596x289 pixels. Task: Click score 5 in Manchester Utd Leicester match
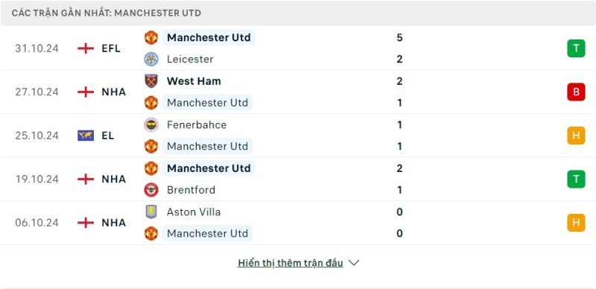(x=399, y=38)
